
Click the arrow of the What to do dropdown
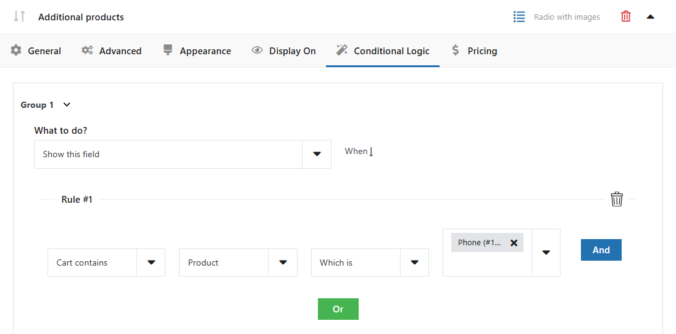click(317, 154)
